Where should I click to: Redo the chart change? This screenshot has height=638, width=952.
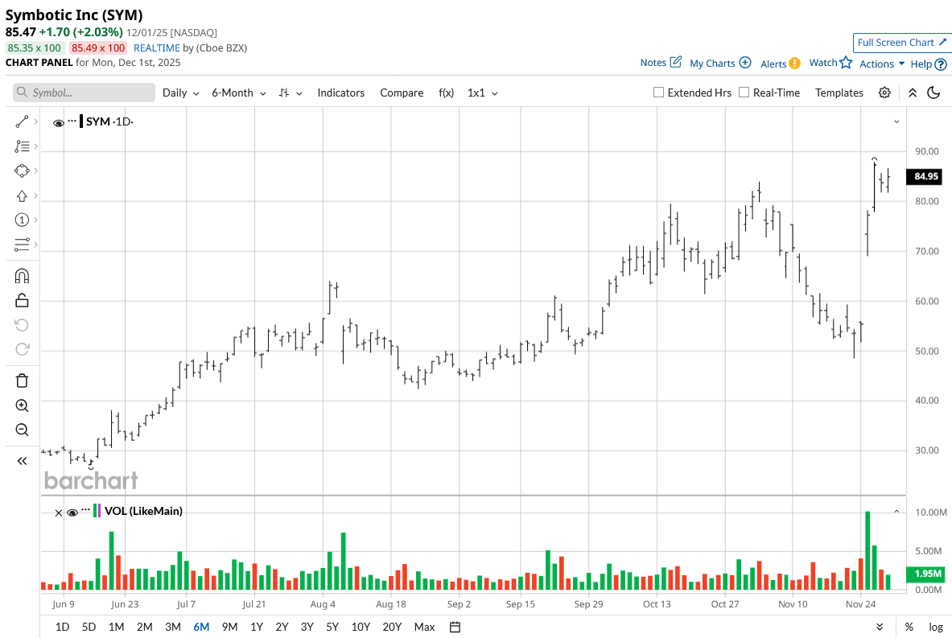(x=22, y=349)
